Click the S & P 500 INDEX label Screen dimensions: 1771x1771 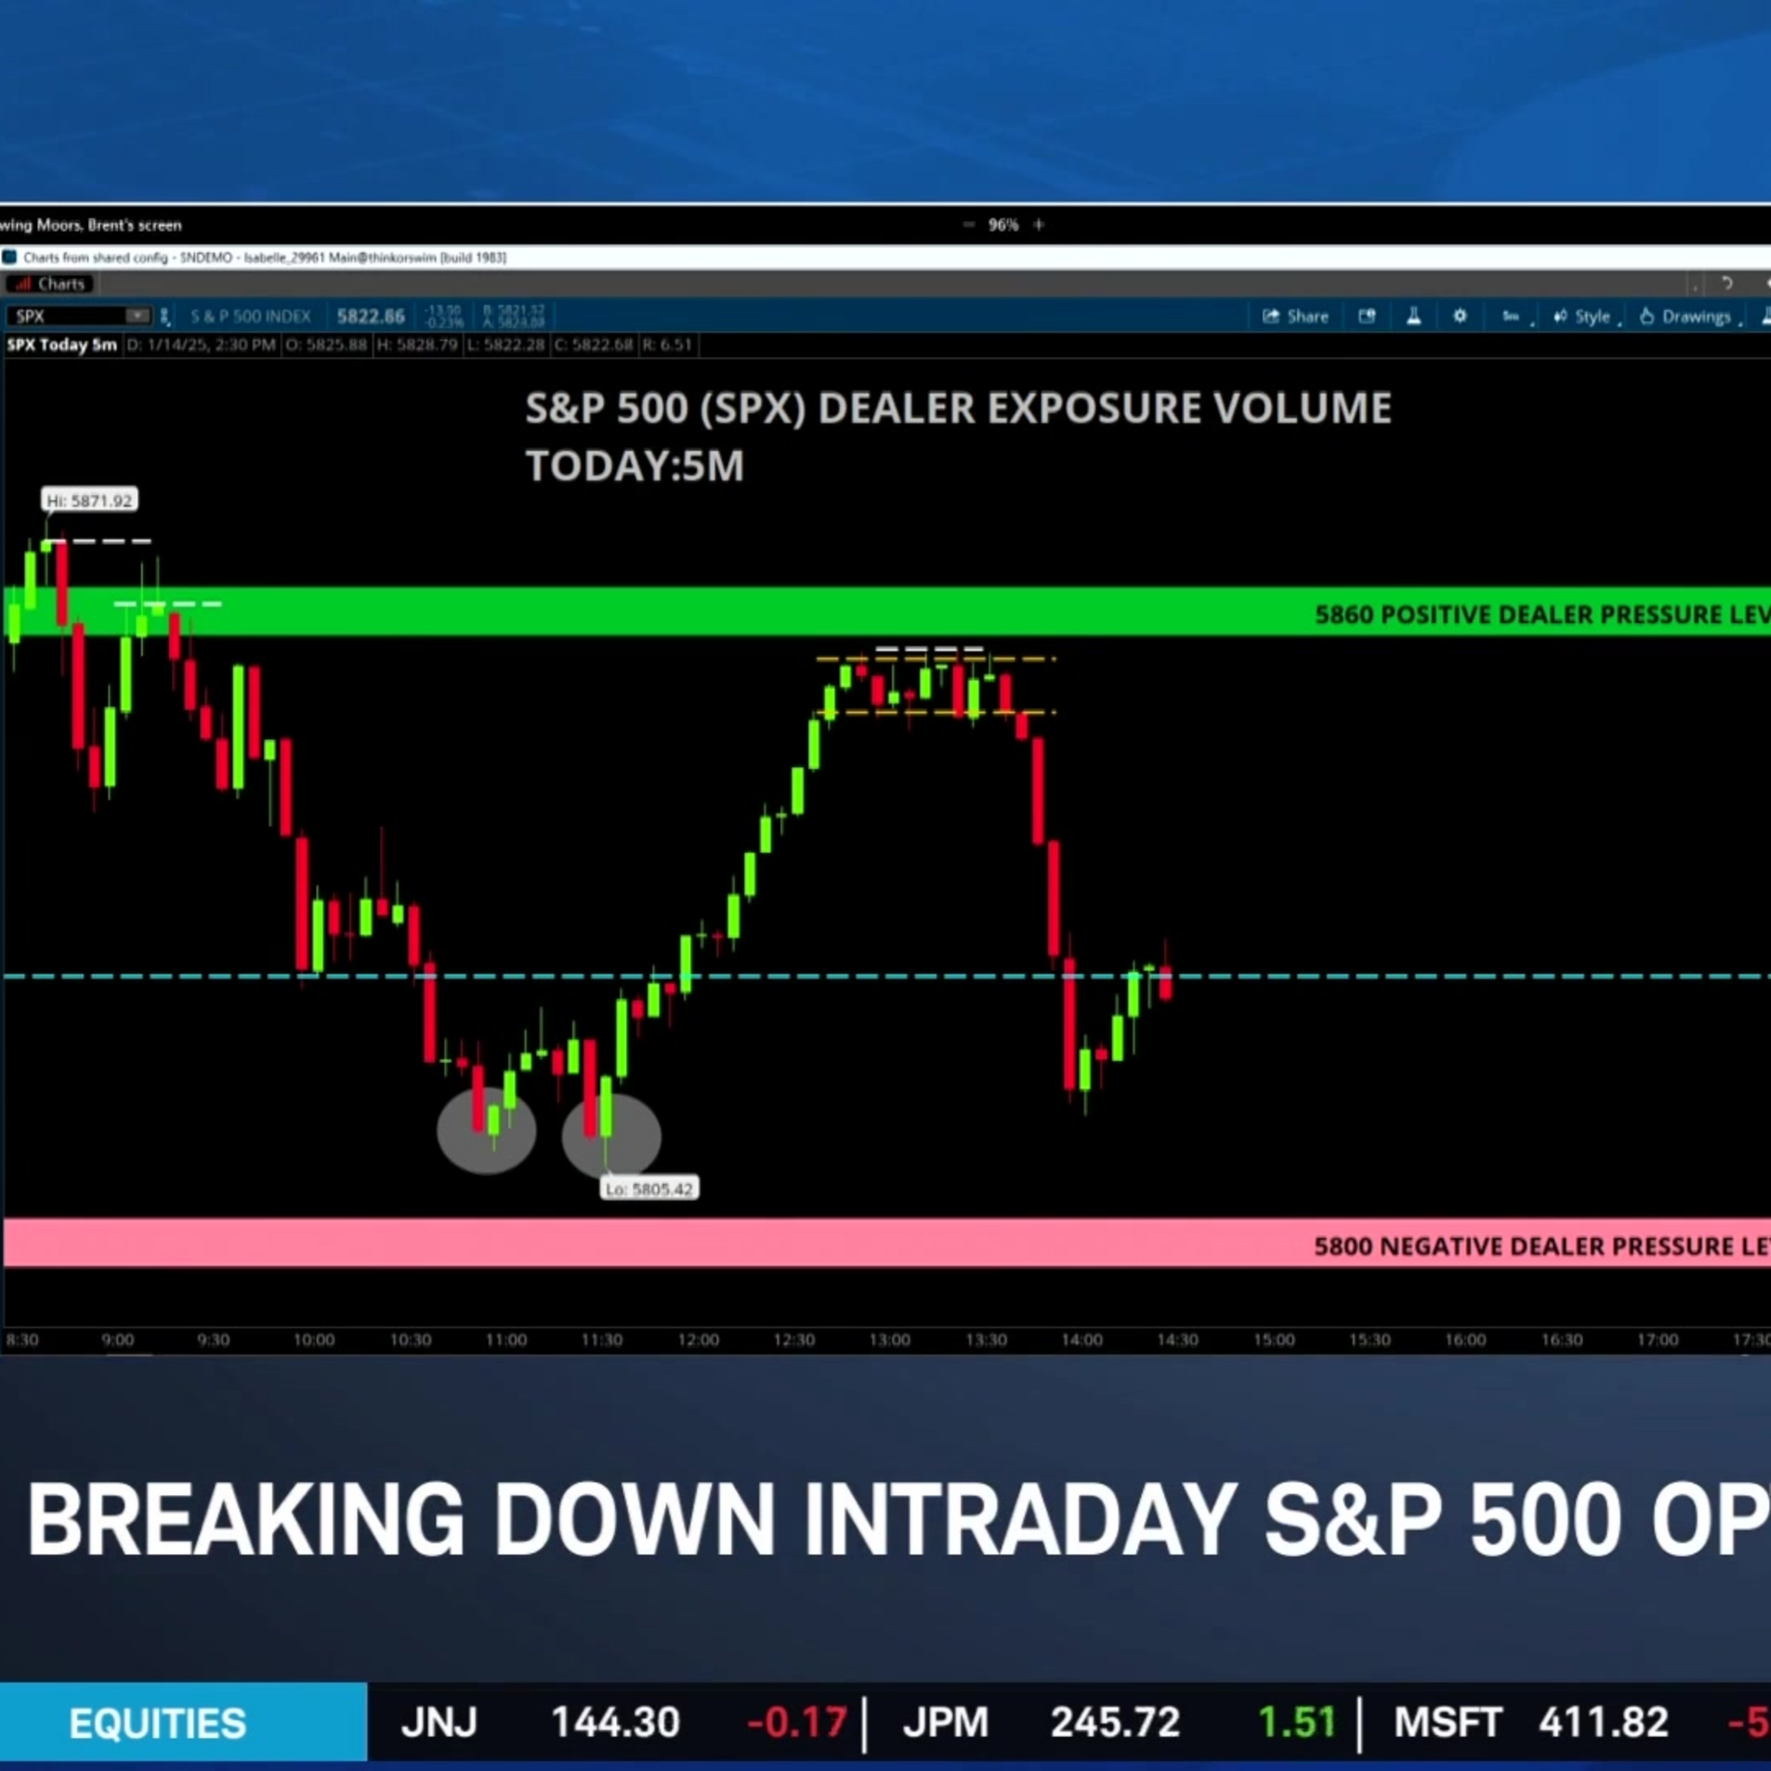coord(250,317)
